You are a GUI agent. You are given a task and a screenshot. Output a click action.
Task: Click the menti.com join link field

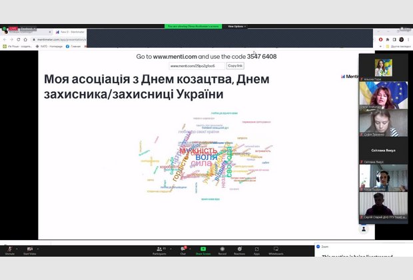click(x=197, y=66)
